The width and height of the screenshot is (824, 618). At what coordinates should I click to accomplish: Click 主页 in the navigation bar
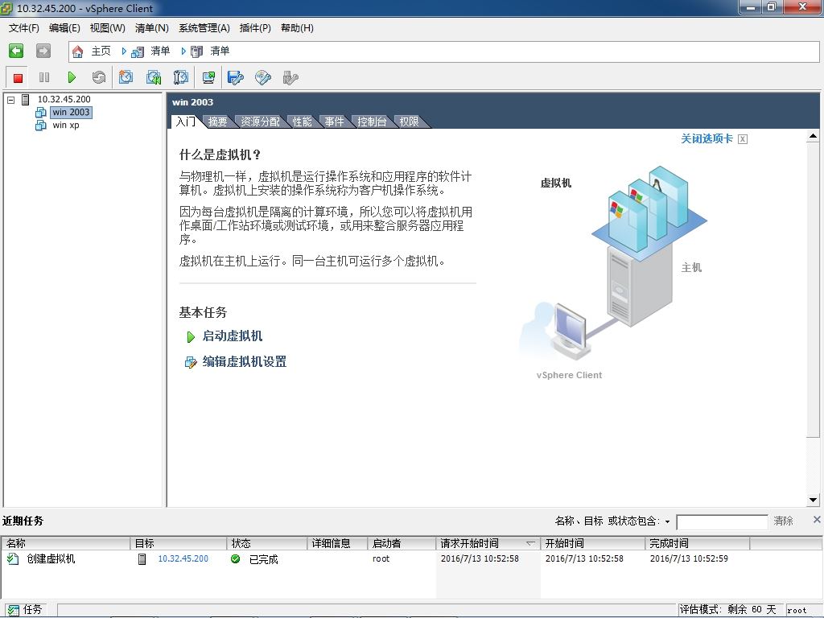tap(101, 51)
